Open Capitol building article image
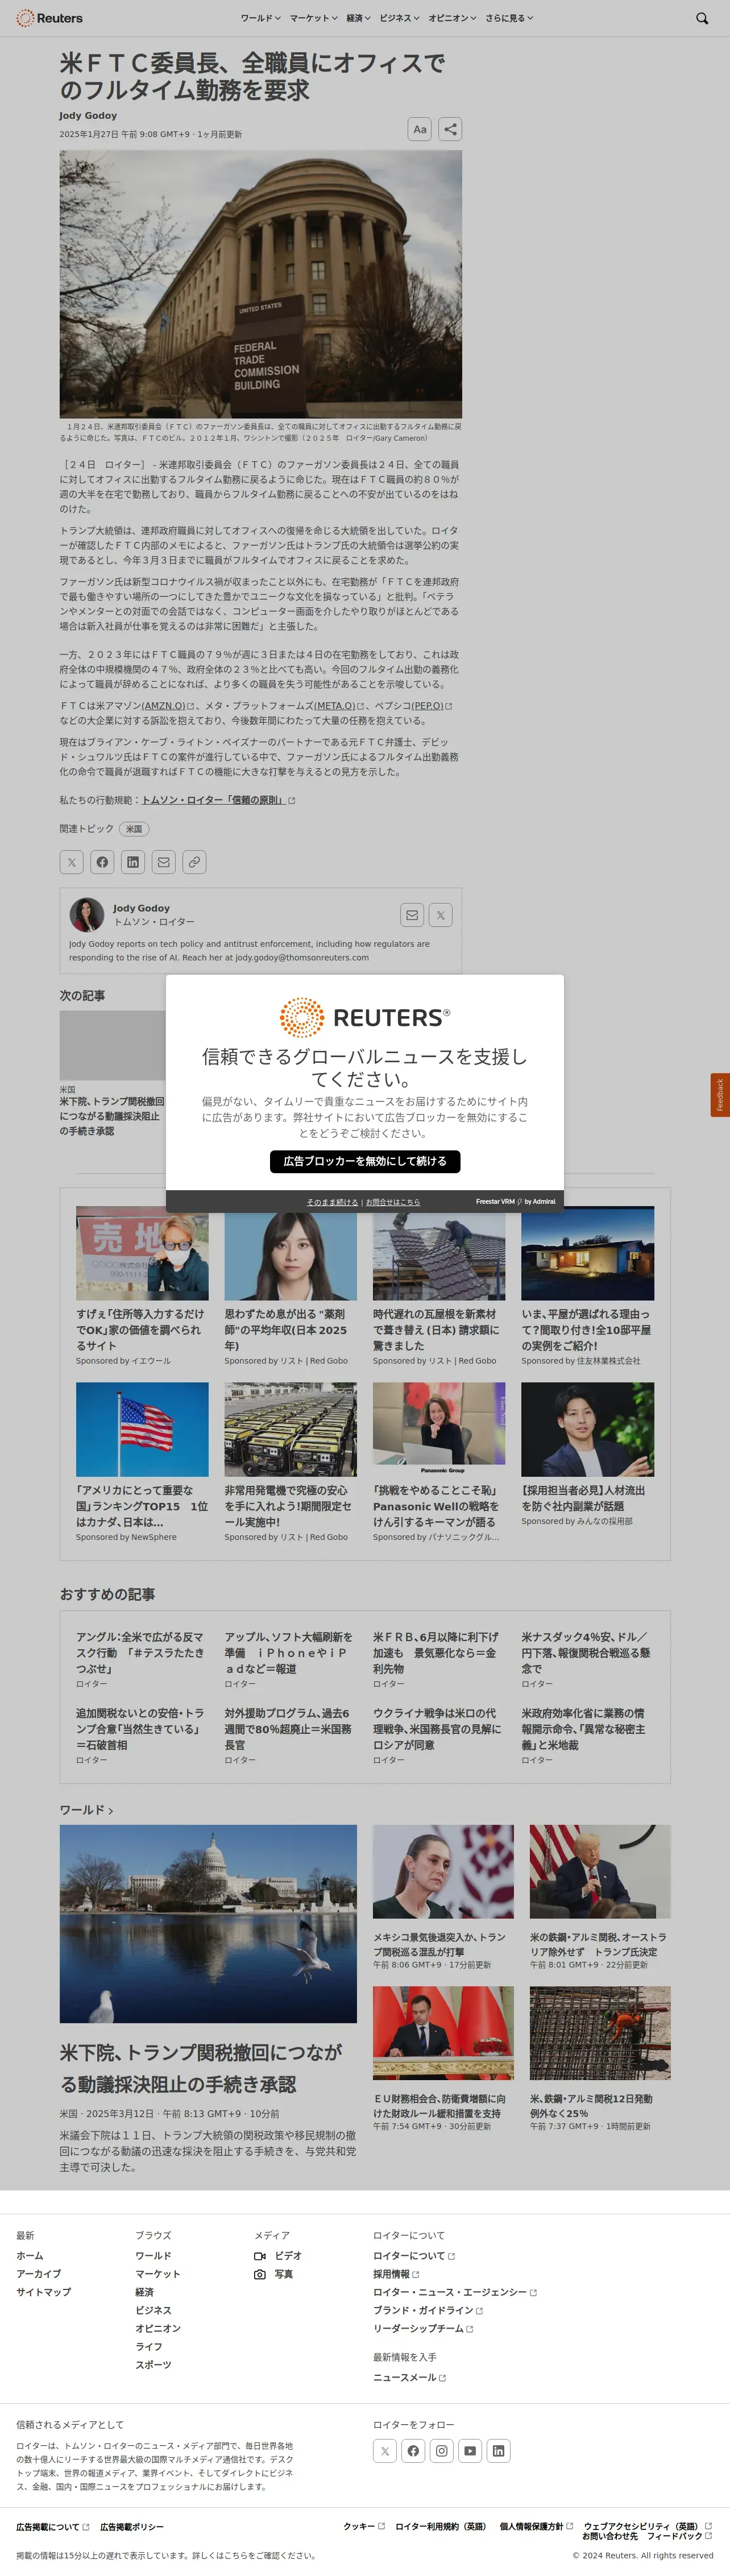 (x=208, y=1924)
